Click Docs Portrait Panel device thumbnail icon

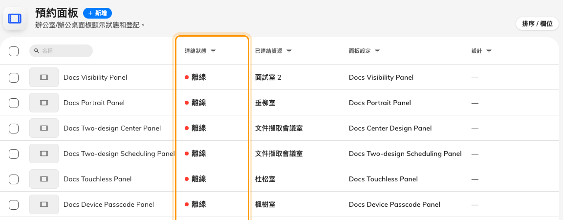(x=44, y=103)
